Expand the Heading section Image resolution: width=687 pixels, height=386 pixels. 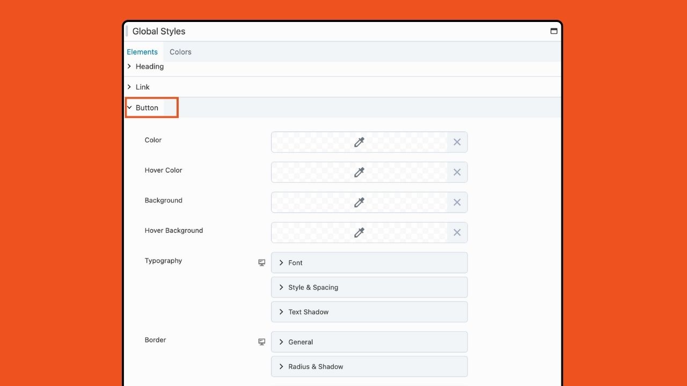[x=149, y=66]
